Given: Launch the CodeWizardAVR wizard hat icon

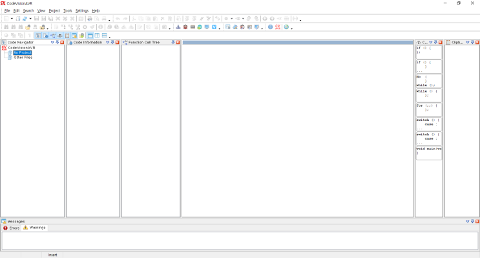Looking at the screenshot, I should pos(178,27).
